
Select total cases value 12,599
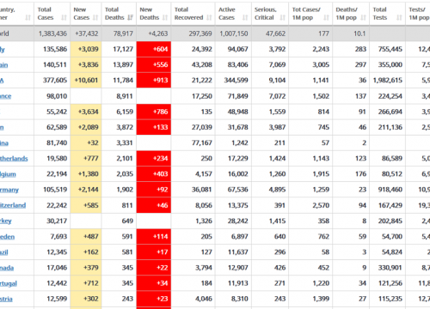(57, 299)
